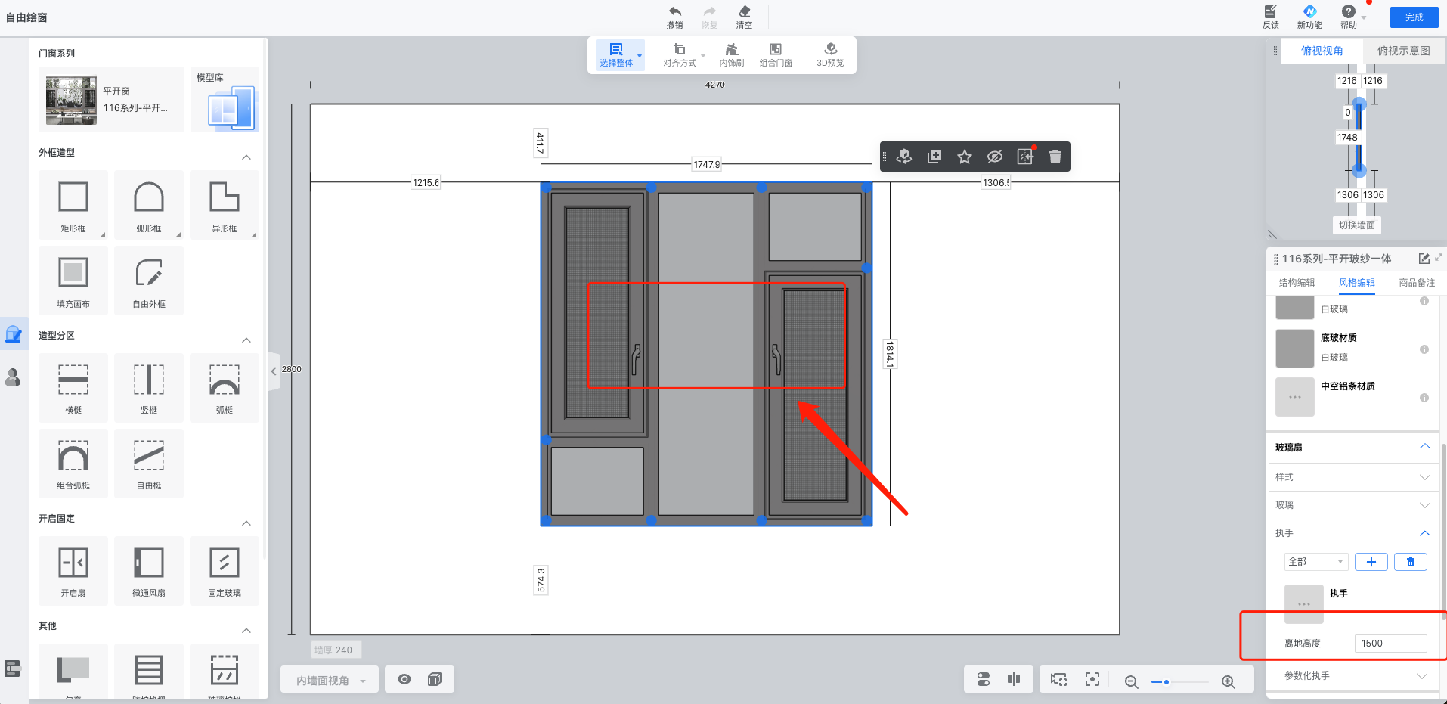
Task: Collapse the 开启固定 section
Action: point(246,523)
